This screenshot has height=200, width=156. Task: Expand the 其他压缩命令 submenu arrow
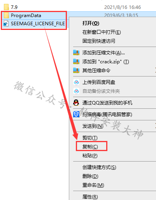click(x=155, y=71)
